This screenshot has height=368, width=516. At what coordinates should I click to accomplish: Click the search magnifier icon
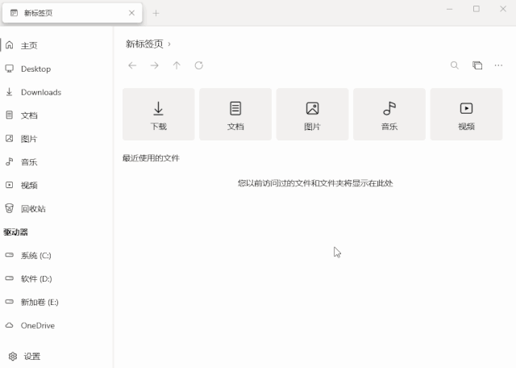(455, 65)
